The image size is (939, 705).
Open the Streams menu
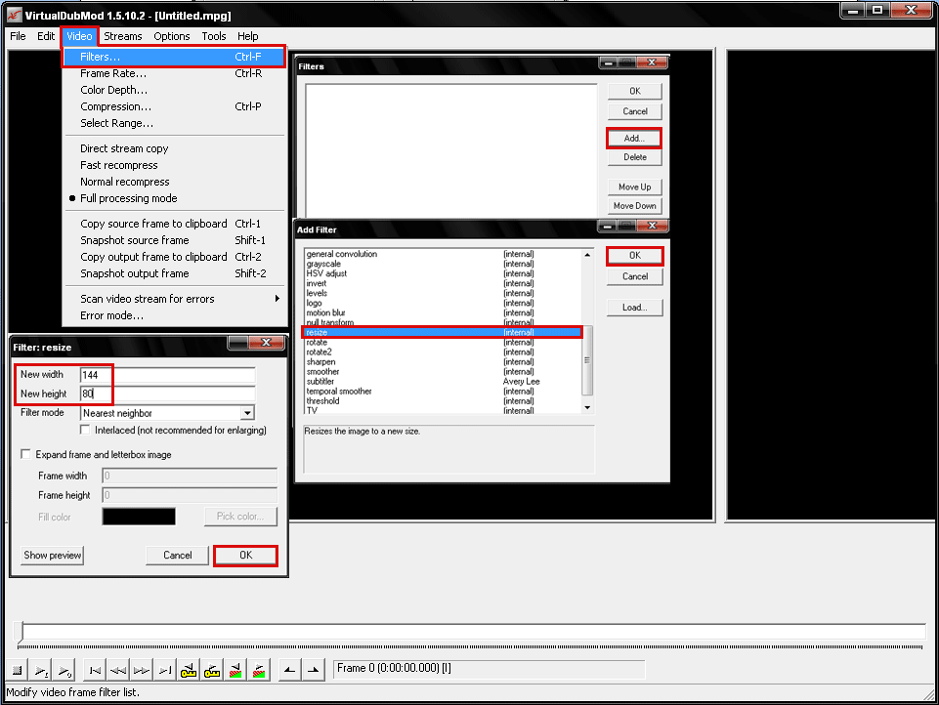point(123,36)
